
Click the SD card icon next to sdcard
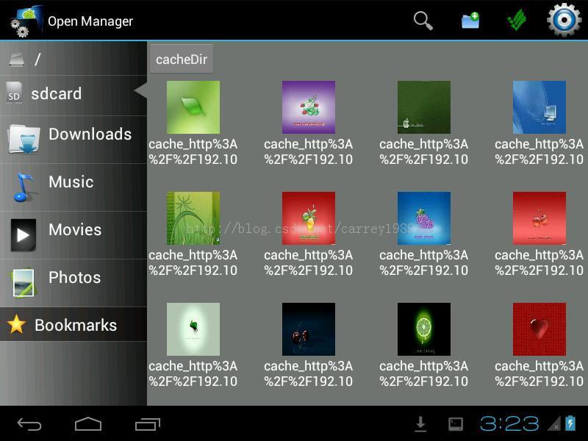(x=13, y=93)
